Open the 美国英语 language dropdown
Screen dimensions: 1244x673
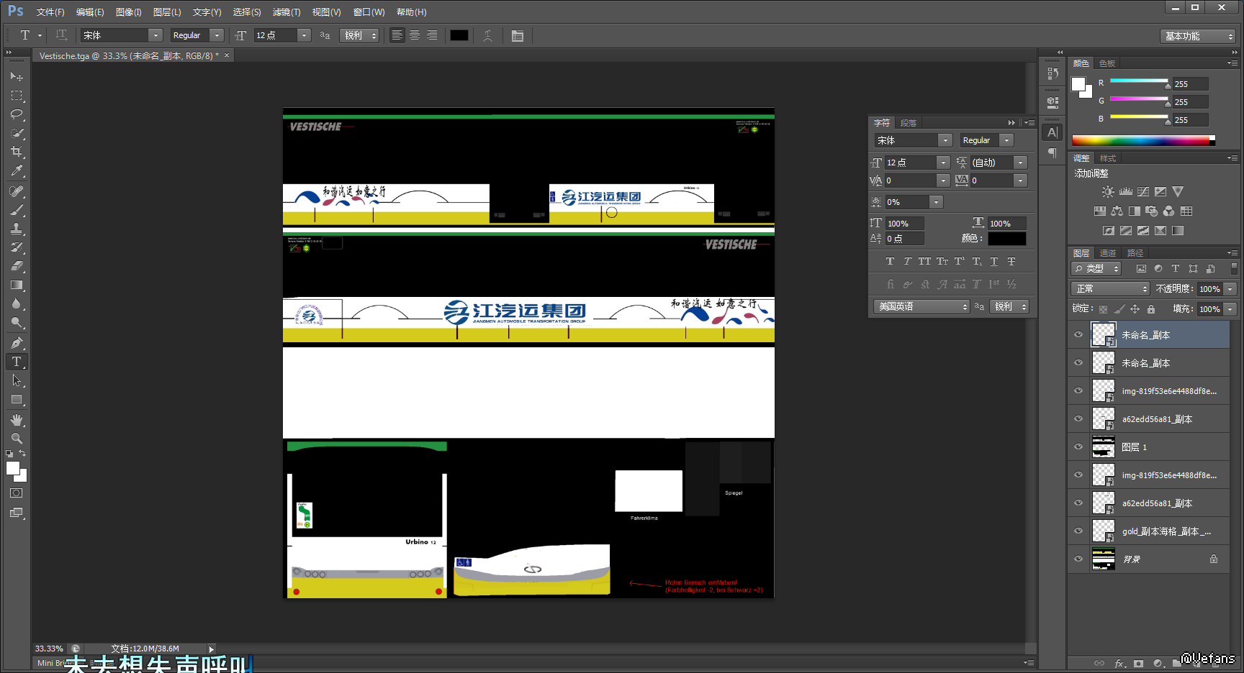pos(921,307)
